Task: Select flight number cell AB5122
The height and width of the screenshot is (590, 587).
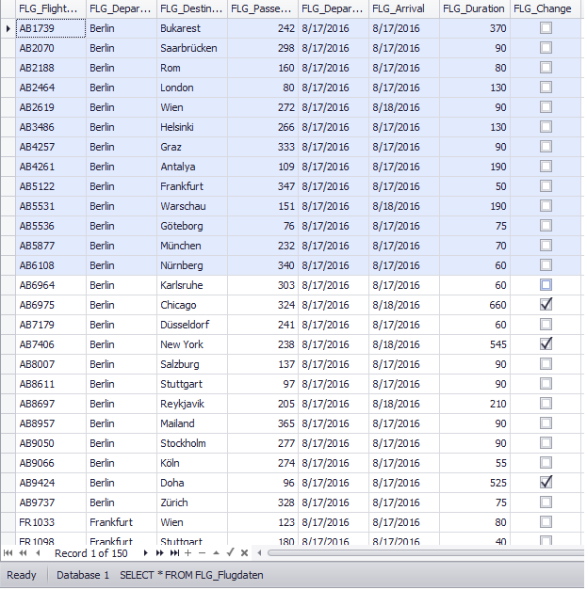Action: pyautogui.click(x=51, y=186)
